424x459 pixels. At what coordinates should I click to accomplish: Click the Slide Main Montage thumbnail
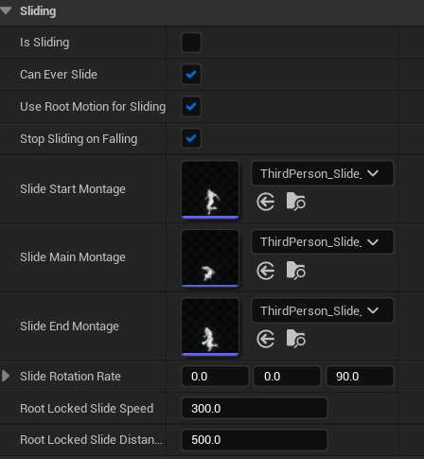[210, 258]
